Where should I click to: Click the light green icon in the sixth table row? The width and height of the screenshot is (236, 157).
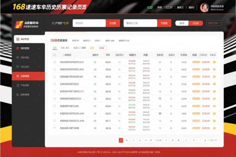pos(160,99)
